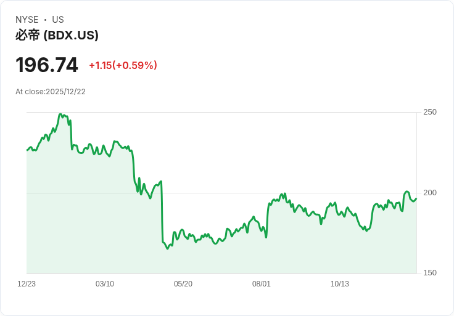Click the highest peak of the price line

pos(60,114)
